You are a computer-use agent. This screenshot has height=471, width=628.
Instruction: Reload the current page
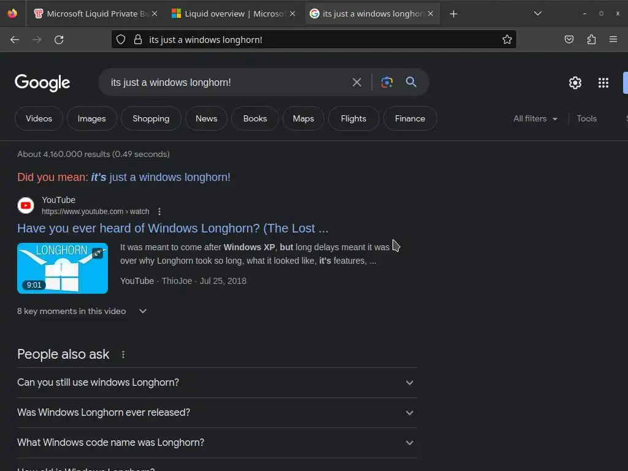pyautogui.click(x=59, y=40)
